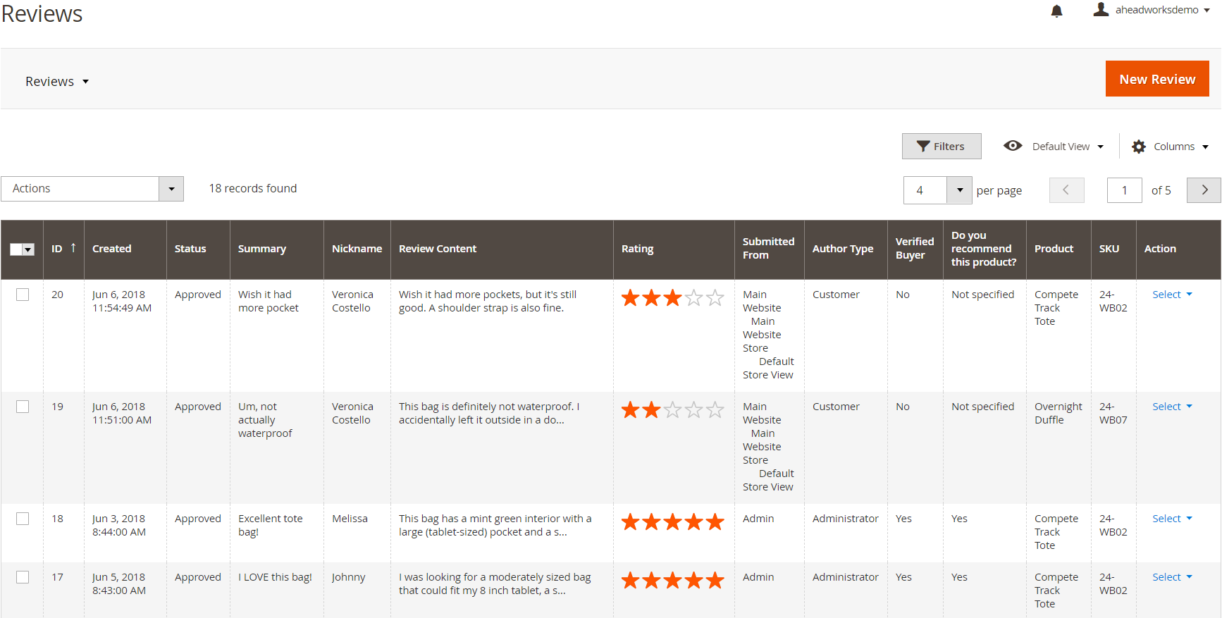Select checkbox for review ID 20

[23, 295]
